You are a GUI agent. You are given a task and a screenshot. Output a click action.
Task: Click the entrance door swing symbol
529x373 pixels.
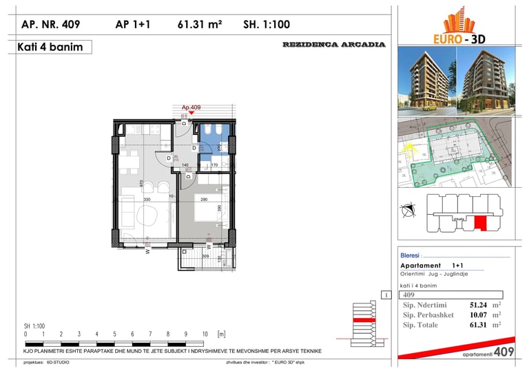pyautogui.click(x=185, y=130)
